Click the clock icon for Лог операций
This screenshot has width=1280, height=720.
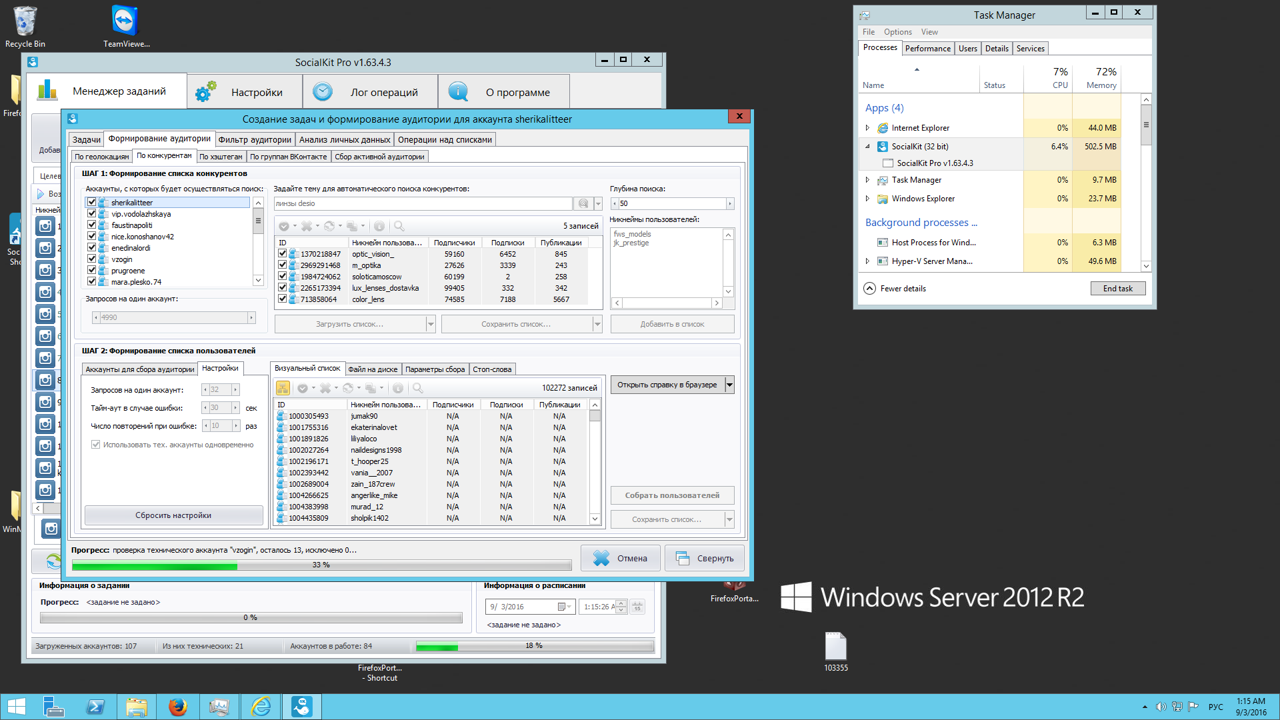[323, 91]
